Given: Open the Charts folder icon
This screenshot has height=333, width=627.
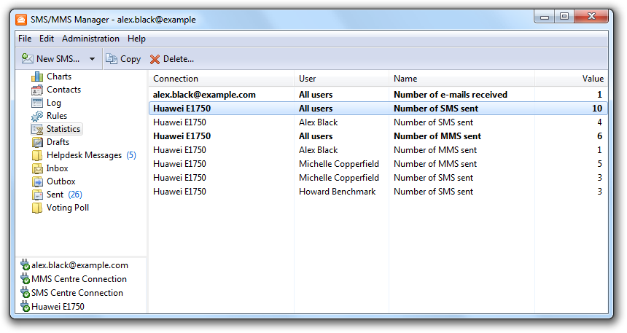Looking at the screenshot, I should (x=37, y=77).
